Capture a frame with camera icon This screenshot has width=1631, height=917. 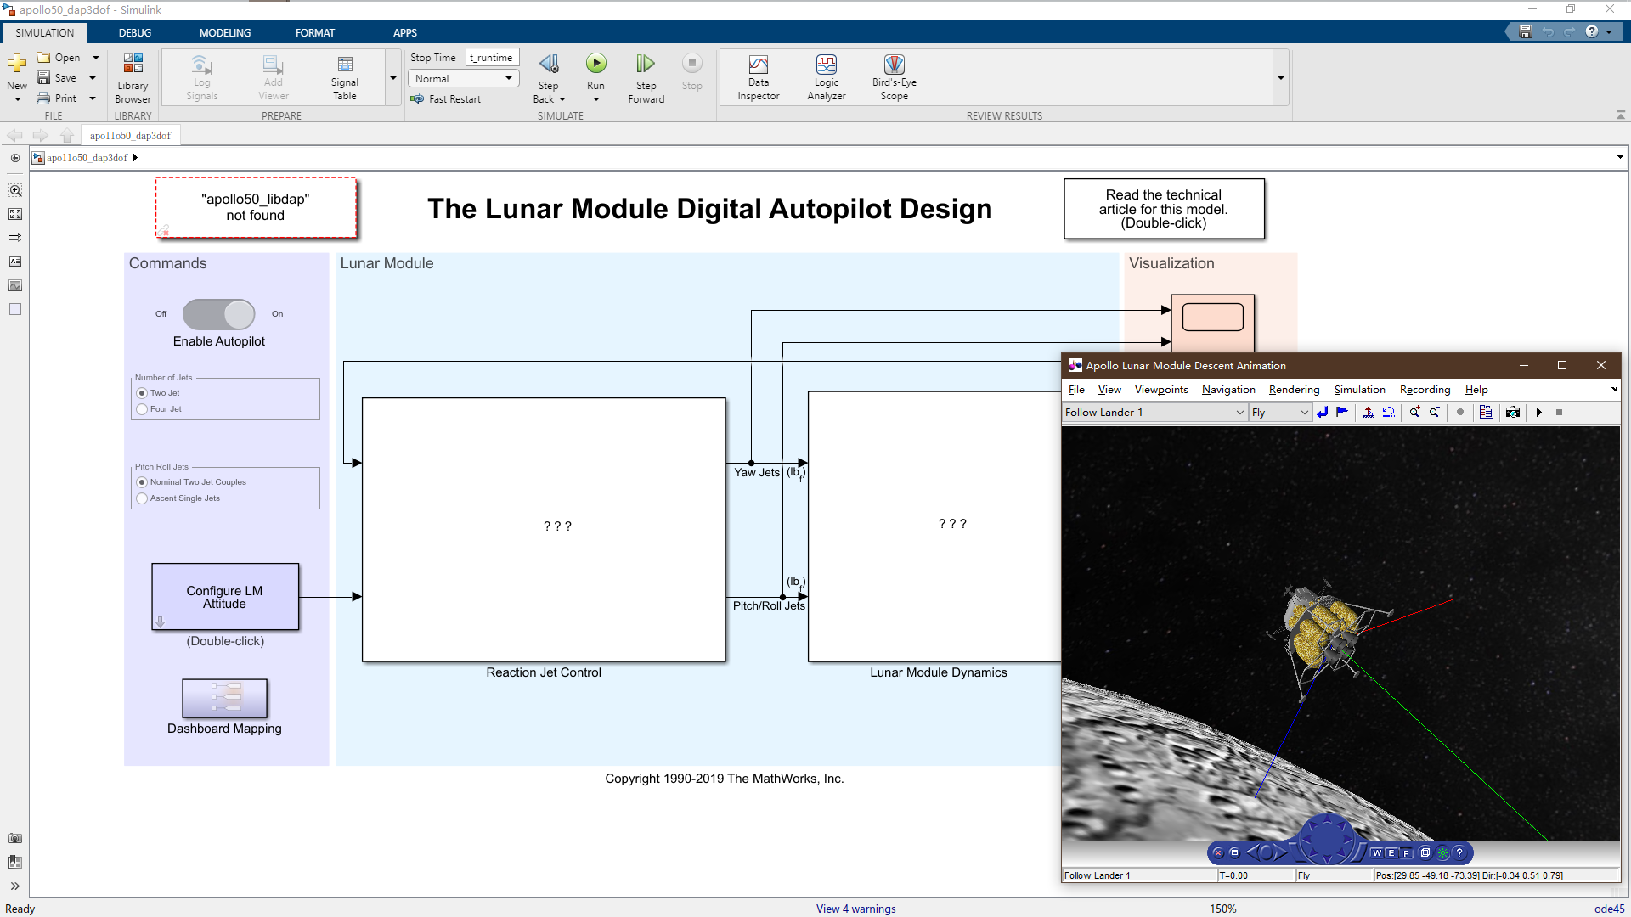pyautogui.click(x=1512, y=413)
